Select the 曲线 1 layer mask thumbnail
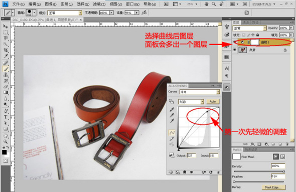Image resolution: width=296 pixels, height=192 pixels. pos(255,42)
